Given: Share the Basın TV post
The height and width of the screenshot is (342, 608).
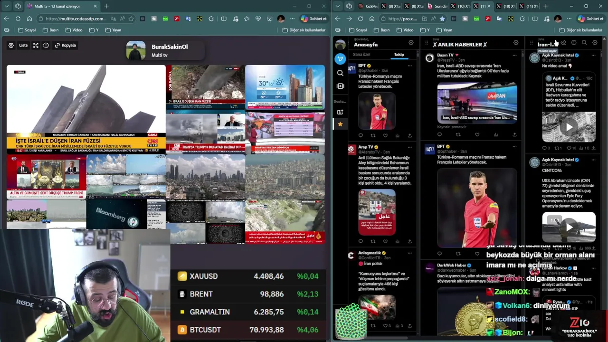Looking at the screenshot, I should pos(514,134).
